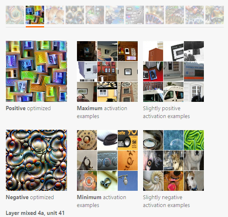The width and height of the screenshot is (228, 217).
Task: Open the Positive optimized feature visualization image
Action: click(36, 72)
